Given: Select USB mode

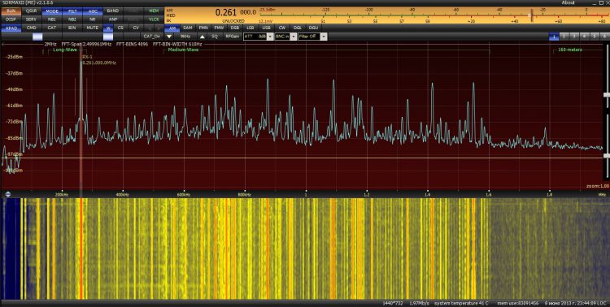Looking at the screenshot, I should [x=267, y=28].
